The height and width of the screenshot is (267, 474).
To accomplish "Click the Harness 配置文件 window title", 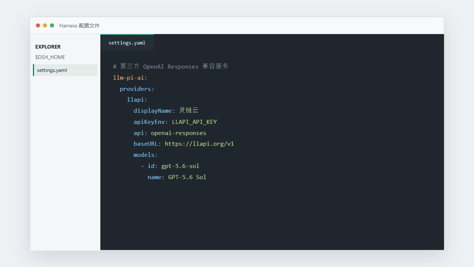I will 79,26.
